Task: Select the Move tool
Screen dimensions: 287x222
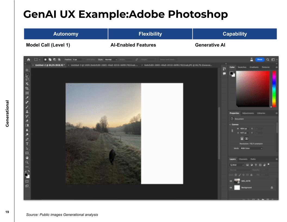Action: click(27, 70)
